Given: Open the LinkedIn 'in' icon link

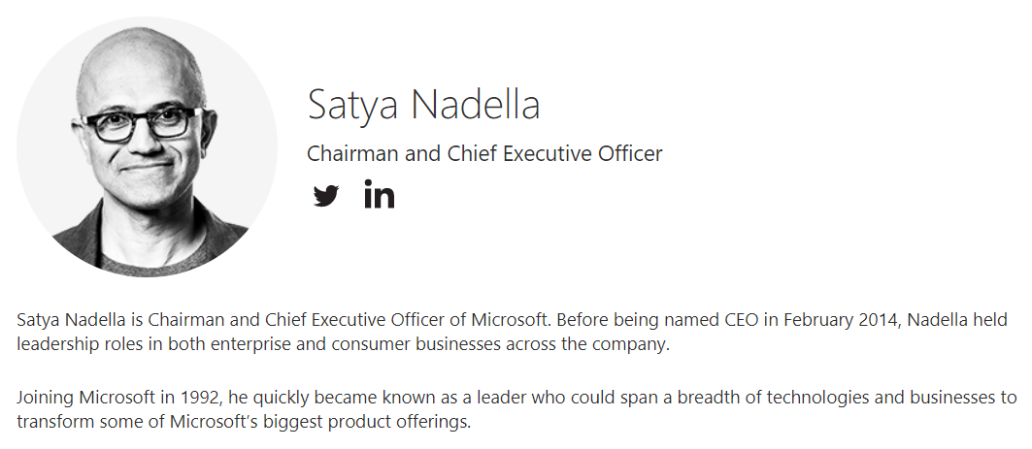Looking at the screenshot, I should pos(379,194).
